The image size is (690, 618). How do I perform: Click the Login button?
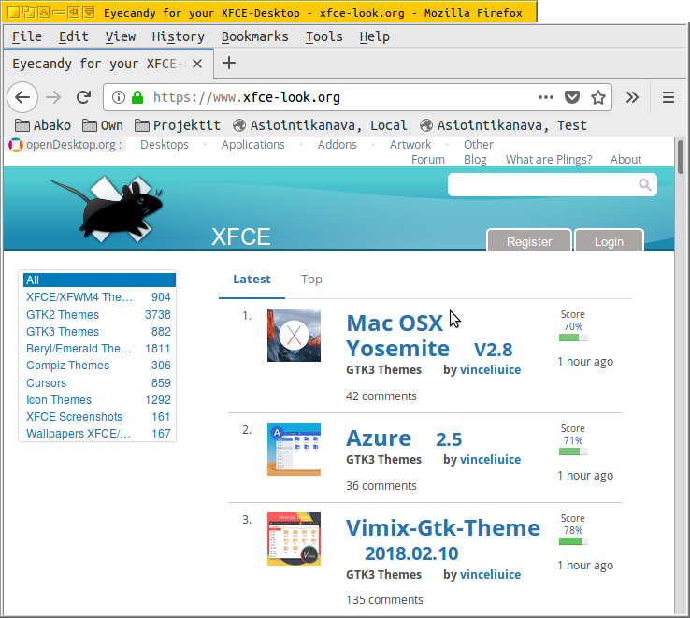pyautogui.click(x=609, y=240)
